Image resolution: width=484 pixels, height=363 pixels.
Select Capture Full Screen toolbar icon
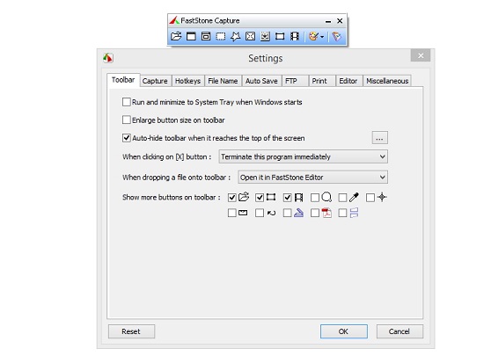pyautogui.click(x=250, y=36)
